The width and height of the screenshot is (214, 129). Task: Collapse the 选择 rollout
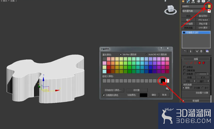tap(196, 59)
